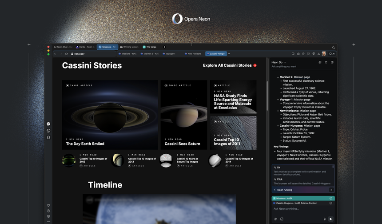Open Messenger from the sidebar

[x=48, y=124]
